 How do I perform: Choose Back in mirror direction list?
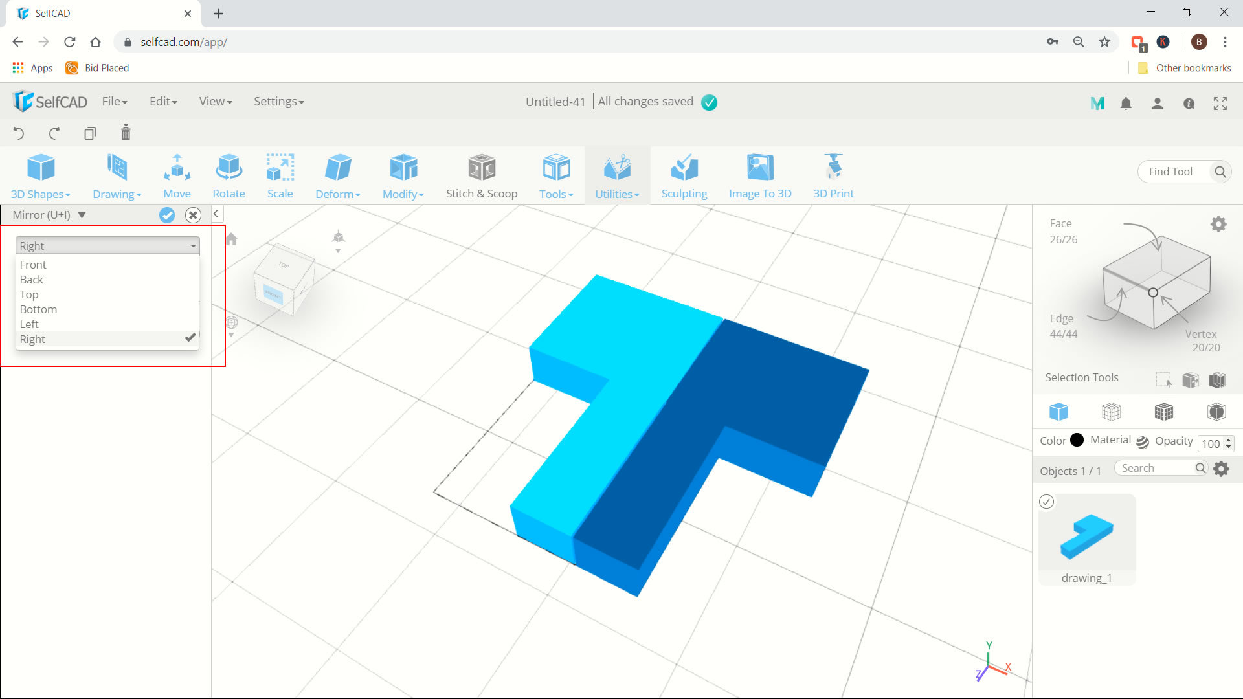(107, 280)
